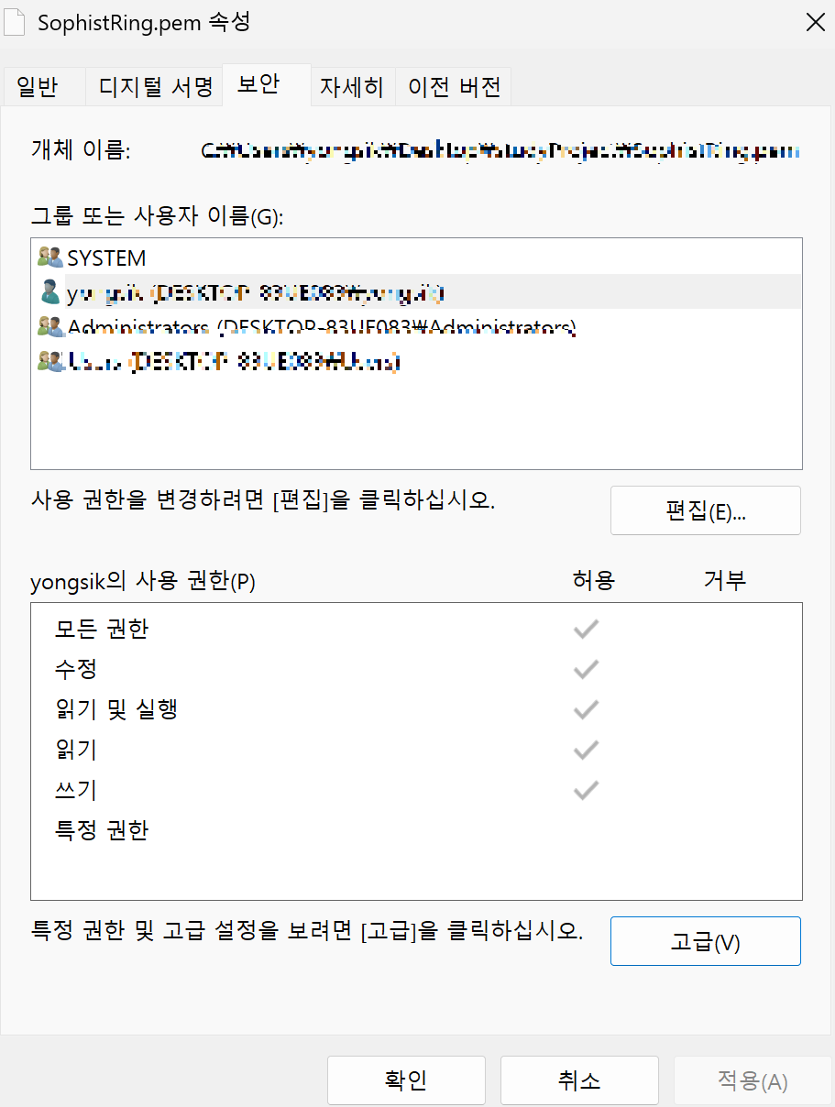The height and width of the screenshot is (1107, 835).
Task: Click the Users group icon in list
Action: [49, 361]
